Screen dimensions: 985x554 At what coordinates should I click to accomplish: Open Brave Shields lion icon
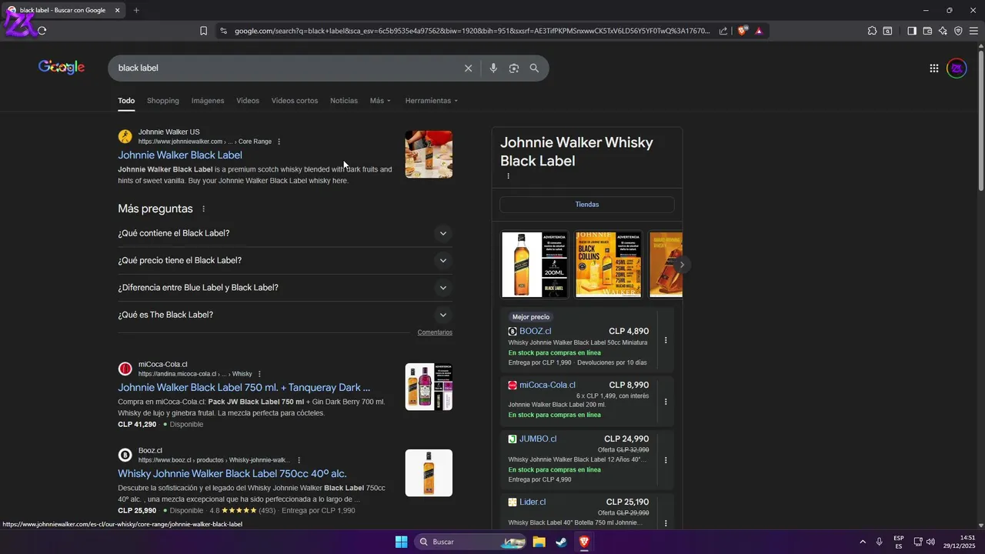click(743, 31)
